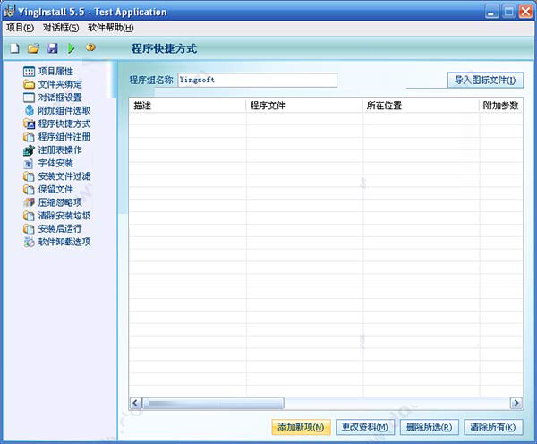This screenshot has width=537, height=444.
Task: Open the 对话框(S) menu
Action: pos(61,28)
